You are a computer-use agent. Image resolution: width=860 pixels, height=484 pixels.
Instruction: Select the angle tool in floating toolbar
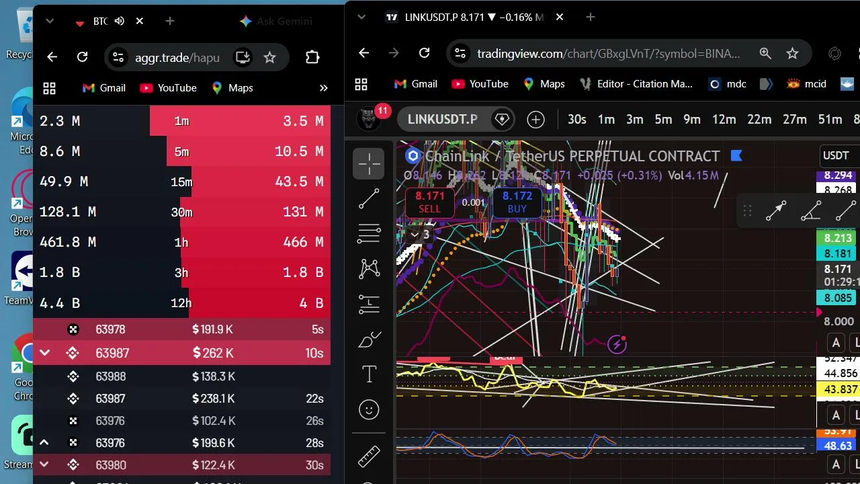click(x=811, y=211)
